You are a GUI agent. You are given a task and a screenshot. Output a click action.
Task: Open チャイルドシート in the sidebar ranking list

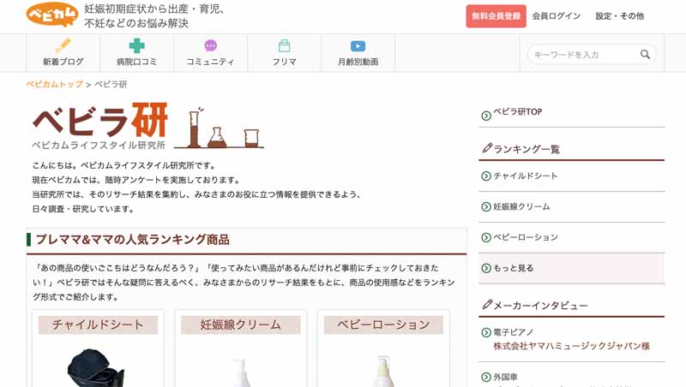coord(526,176)
